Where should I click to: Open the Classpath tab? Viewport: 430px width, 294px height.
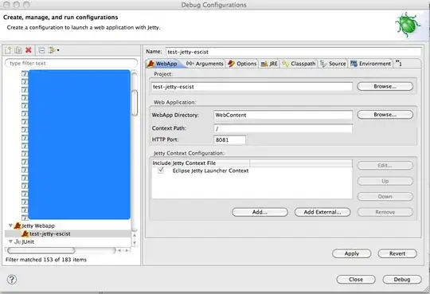pos(299,64)
